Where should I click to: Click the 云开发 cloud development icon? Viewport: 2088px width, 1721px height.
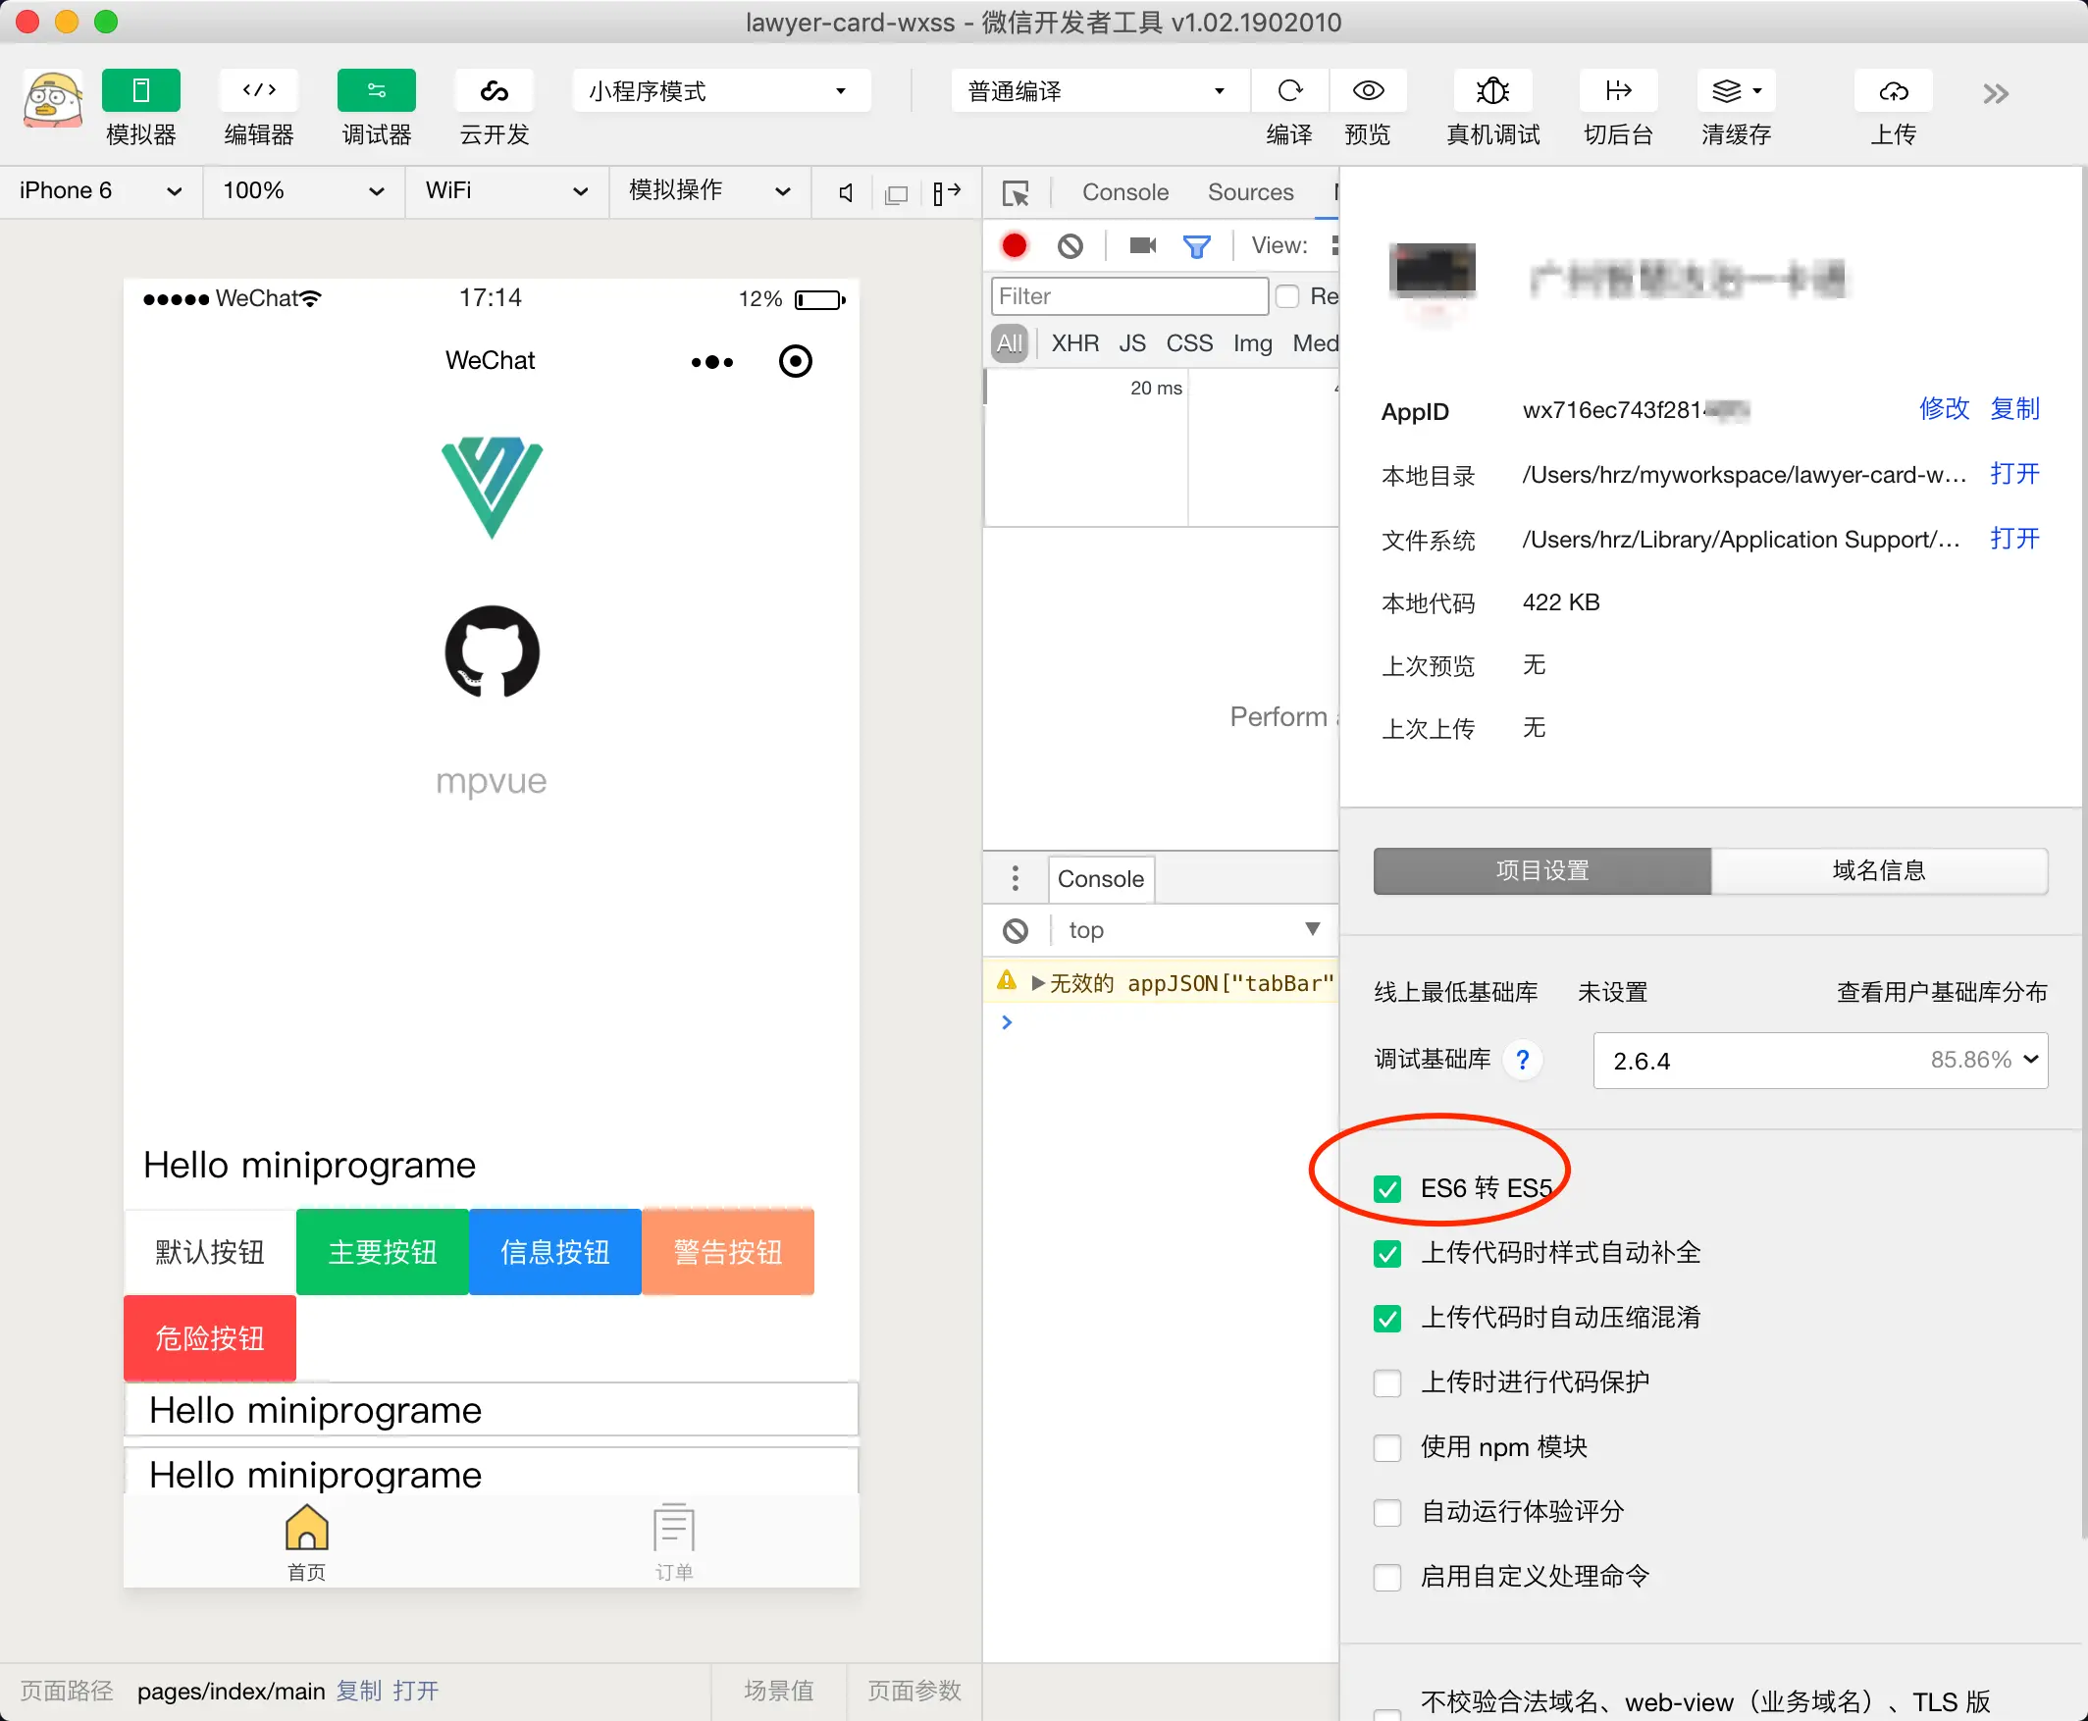[x=493, y=90]
